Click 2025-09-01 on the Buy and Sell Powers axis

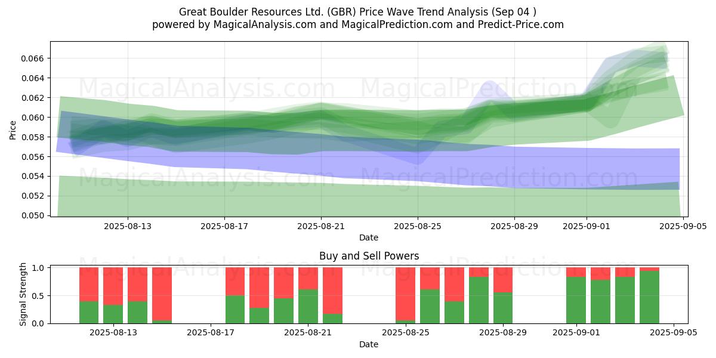click(576, 333)
